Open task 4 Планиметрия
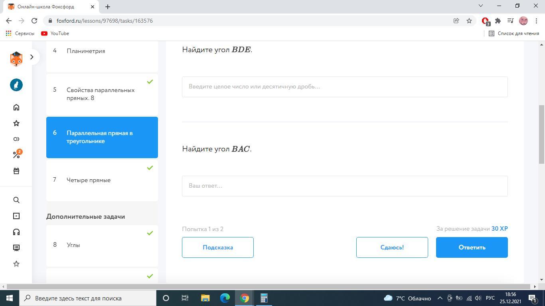 [102, 56]
